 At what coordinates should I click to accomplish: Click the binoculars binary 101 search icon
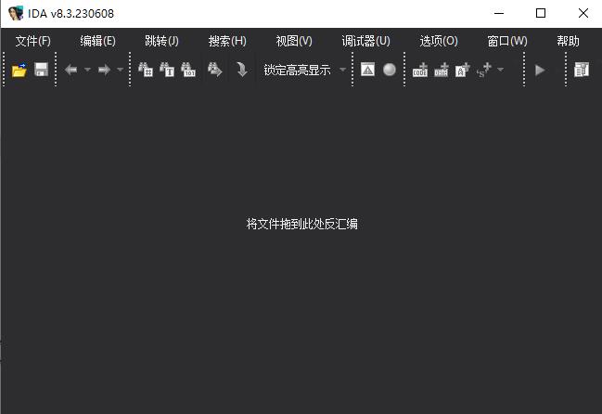[x=188, y=70]
